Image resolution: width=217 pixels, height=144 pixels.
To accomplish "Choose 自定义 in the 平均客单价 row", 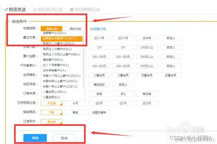I will 171,66.
